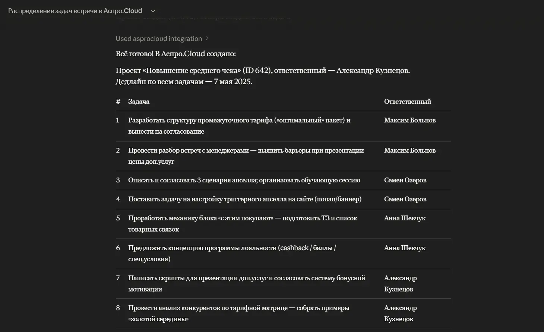The image size is (544, 332).
Task: Click the "#" column header
Action: (118, 102)
